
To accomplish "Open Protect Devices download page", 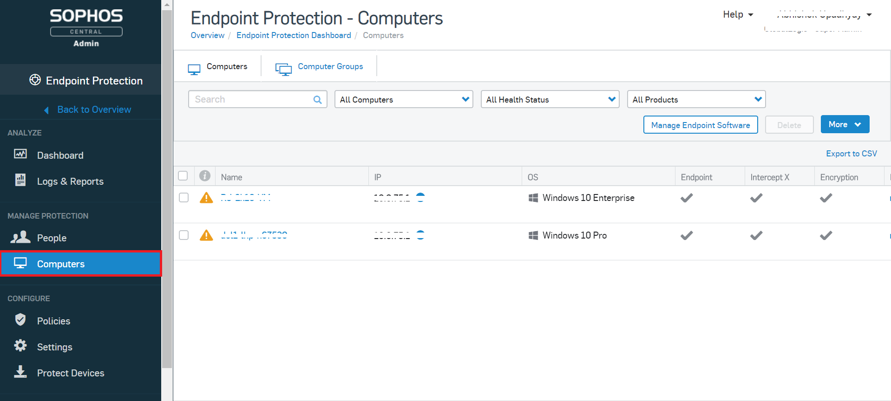I will [x=70, y=373].
